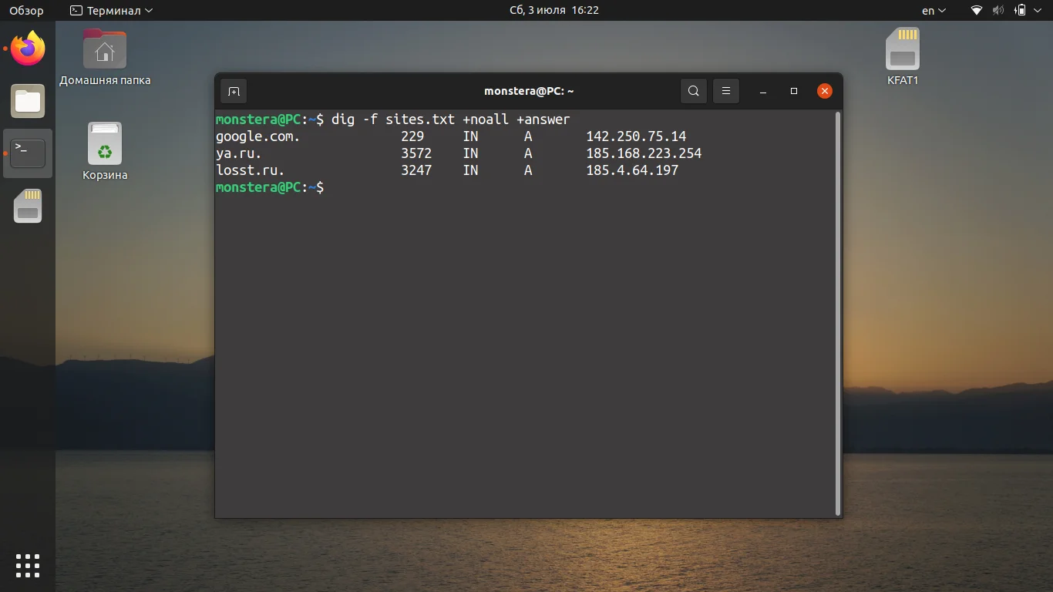Click the terminal command prompt line
This screenshot has width=1053, height=592.
coord(324,187)
